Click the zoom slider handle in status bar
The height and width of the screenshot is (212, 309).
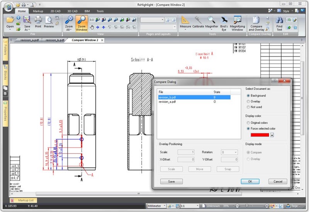[x=246, y=206]
